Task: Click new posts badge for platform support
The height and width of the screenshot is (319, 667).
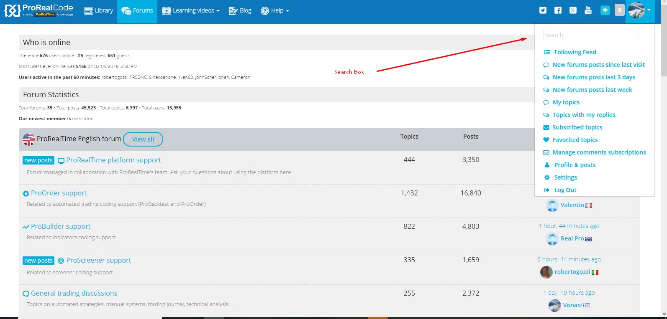Action: (38, 160)
